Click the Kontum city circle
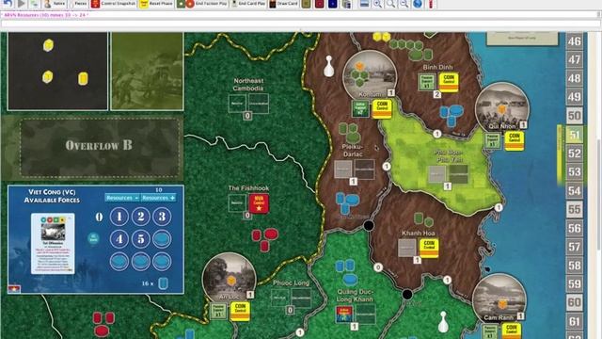Screen dimensions: 602x339 [x=370, y=77]
